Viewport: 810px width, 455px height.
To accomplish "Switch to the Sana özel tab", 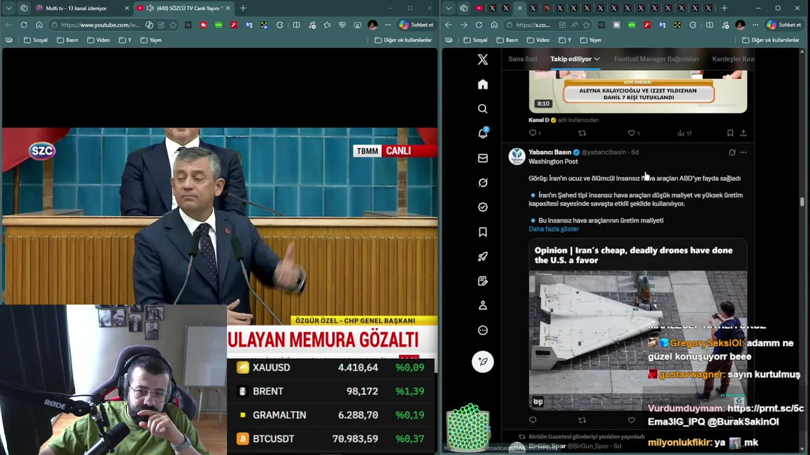I will pyautogui.click(x=523, y=59).
